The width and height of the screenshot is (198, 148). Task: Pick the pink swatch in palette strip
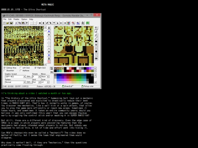[73, 71]
